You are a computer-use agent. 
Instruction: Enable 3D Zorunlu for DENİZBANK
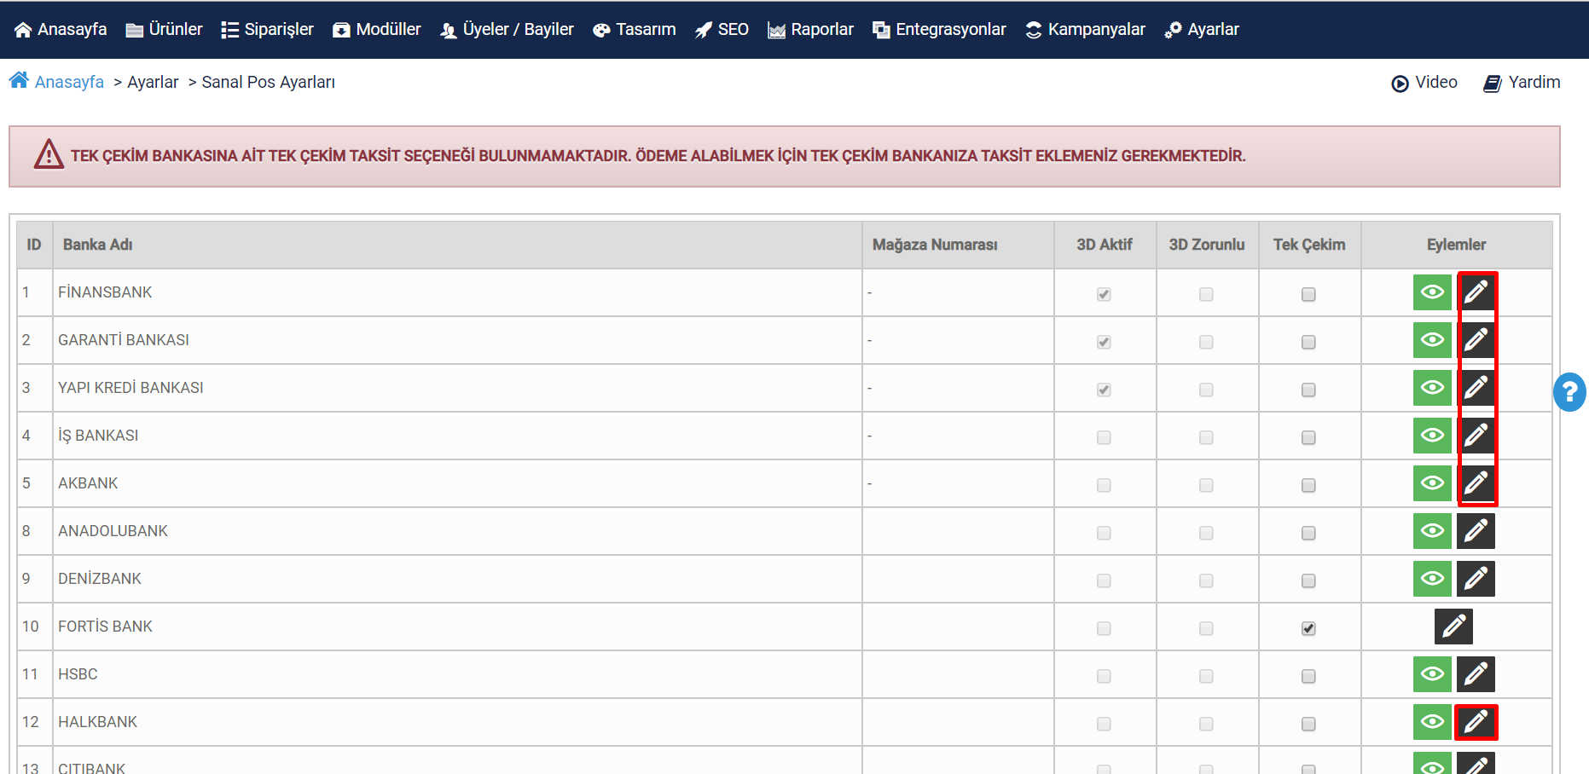point(1206,580)
